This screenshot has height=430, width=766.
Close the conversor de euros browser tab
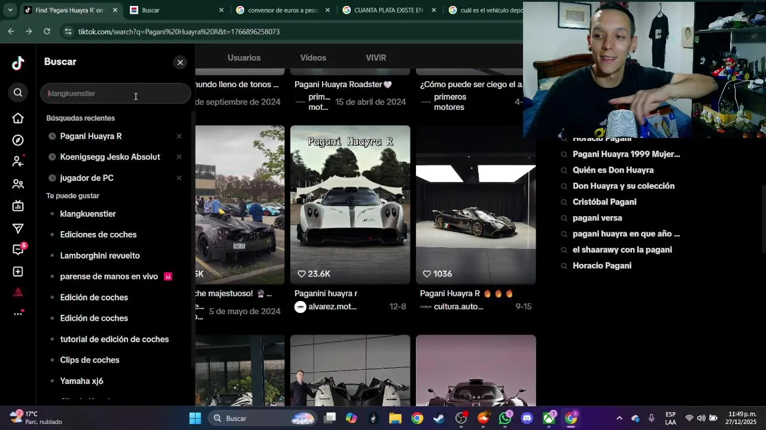(x=327, y=10)
